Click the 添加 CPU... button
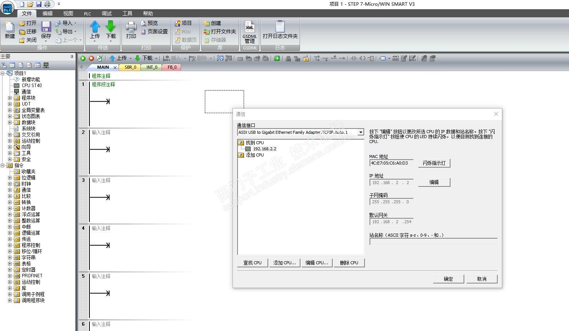The image size is (569, 331). tap(284, 263)
